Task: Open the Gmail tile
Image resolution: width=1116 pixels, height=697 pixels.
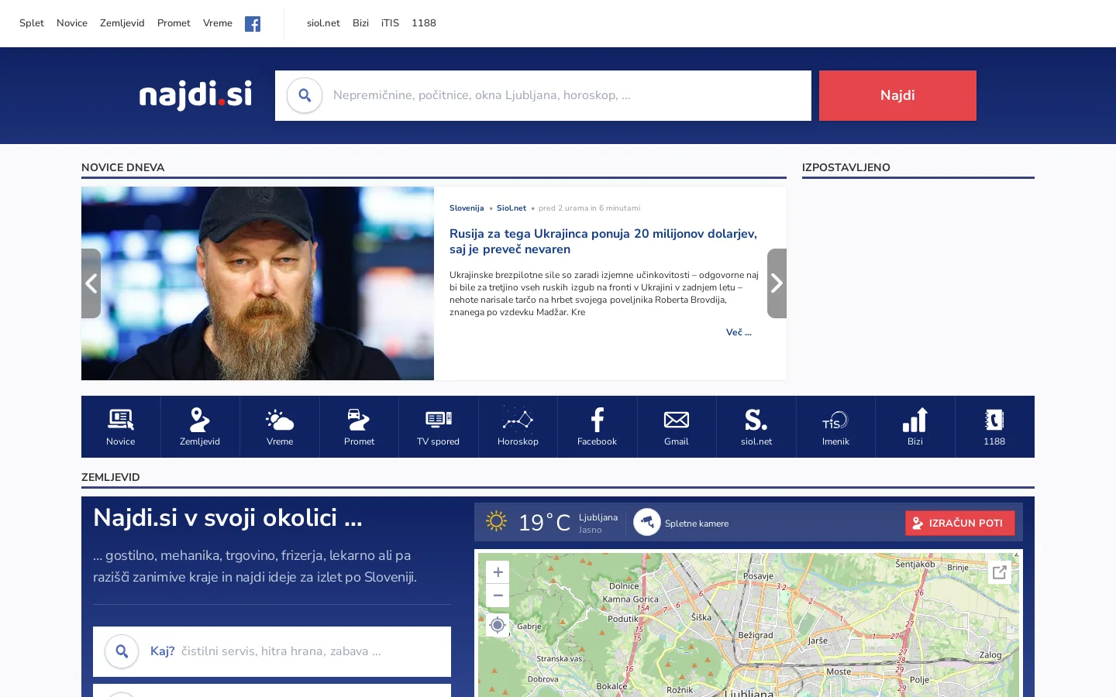Action: [x=677, y=427]
